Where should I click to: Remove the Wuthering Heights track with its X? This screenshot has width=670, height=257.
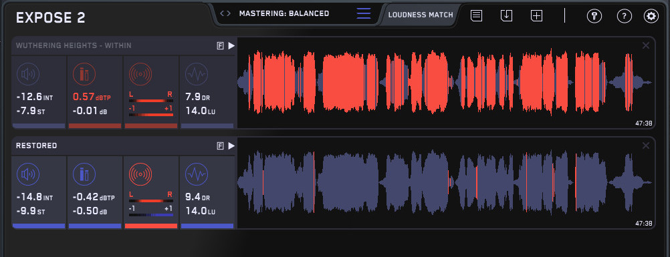click(646, 45)
